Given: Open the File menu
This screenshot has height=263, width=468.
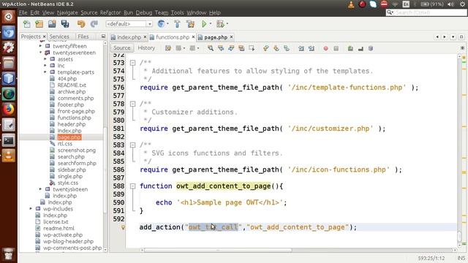Looking at the screenshot, I should pyautogui.click(x=23, y=12).
